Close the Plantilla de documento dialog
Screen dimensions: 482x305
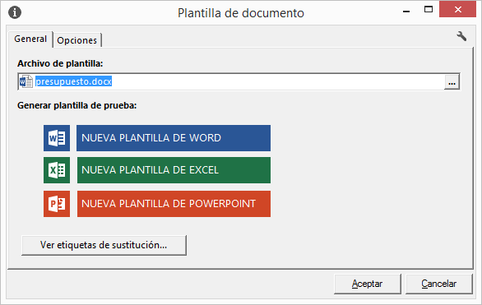[457, 10]
